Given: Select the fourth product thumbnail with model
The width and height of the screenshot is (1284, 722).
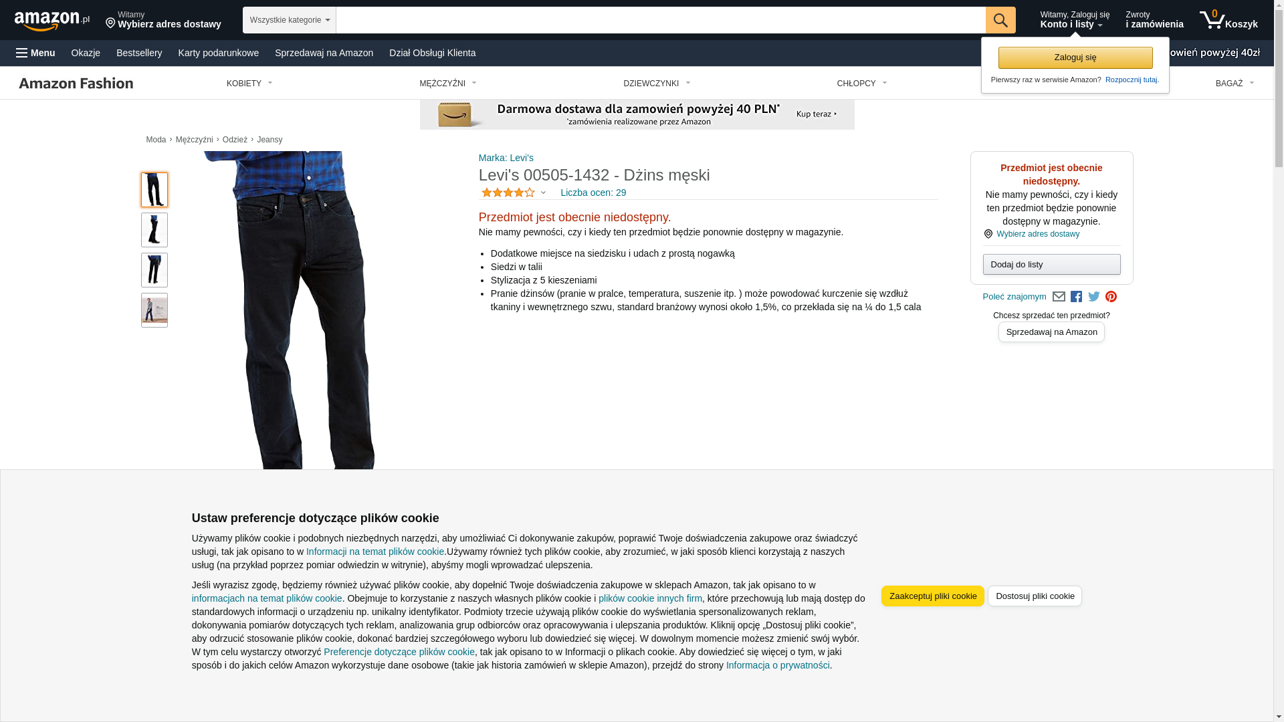Looking at the screenshot, I should (x=154, y=310).
